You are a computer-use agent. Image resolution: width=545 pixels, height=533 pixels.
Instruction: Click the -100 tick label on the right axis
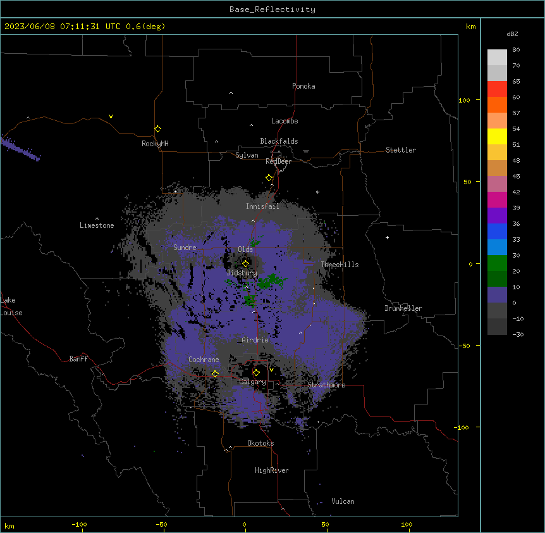[x=462, y=427]
